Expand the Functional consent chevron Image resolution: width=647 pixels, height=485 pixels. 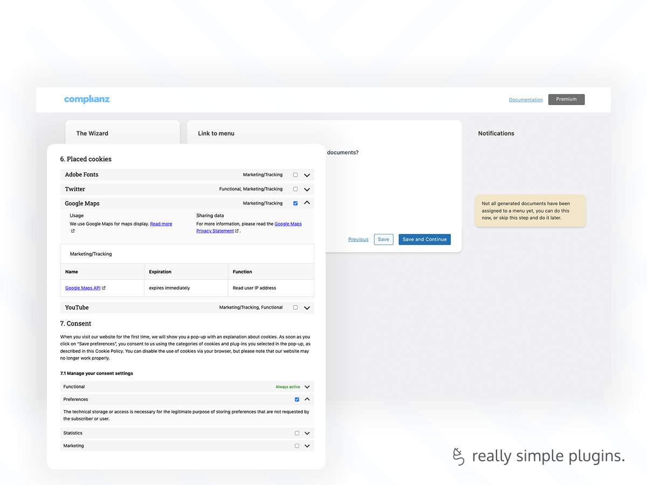pyautogui.click(x=307, y=387)
